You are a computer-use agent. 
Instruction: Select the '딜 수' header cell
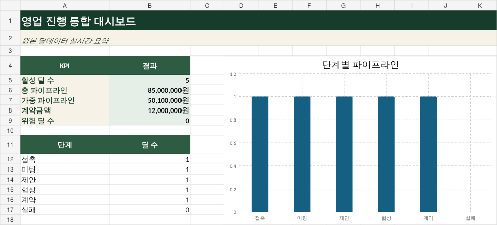click(150, 145)
